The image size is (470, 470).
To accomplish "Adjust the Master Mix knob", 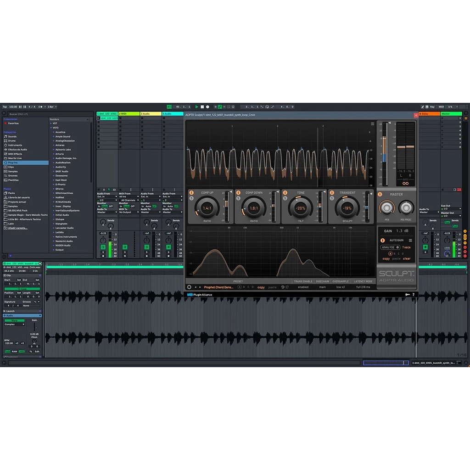I will pyautogui.click(x=386, y=207).
